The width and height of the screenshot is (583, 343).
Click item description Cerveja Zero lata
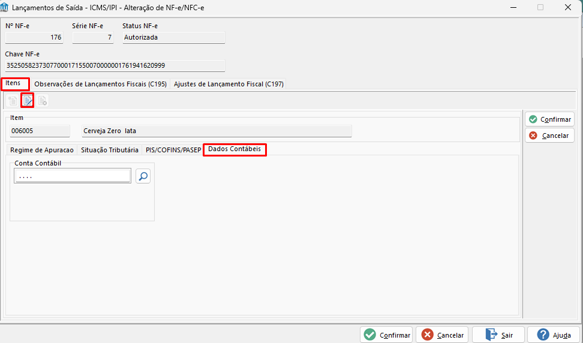pos(217,131)
